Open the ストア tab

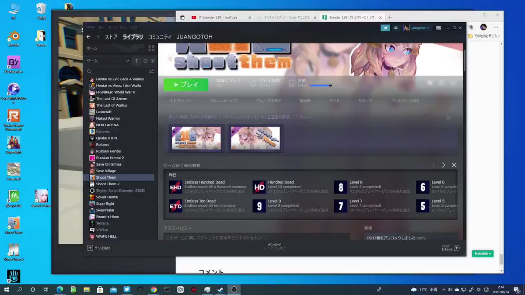click(x=111, y=37)
